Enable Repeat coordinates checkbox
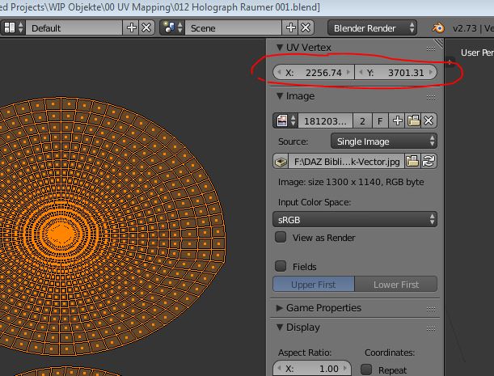Image resolution: width=494 pixels, height=376 pixels. click(366, 370)
